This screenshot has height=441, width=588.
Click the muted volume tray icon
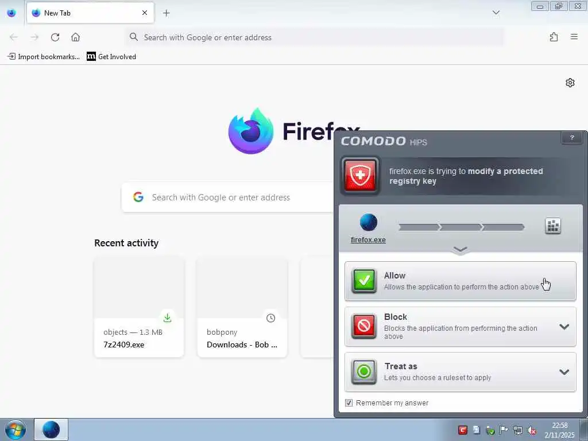[531, 431]
